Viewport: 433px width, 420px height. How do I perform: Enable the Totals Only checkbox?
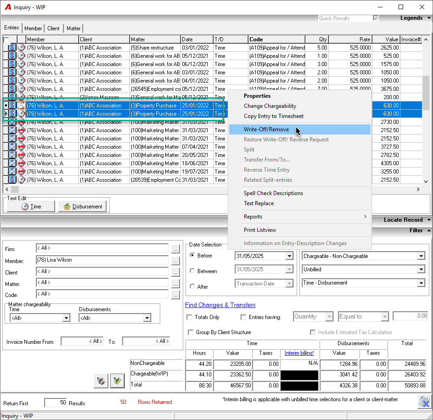coord(190,317)
